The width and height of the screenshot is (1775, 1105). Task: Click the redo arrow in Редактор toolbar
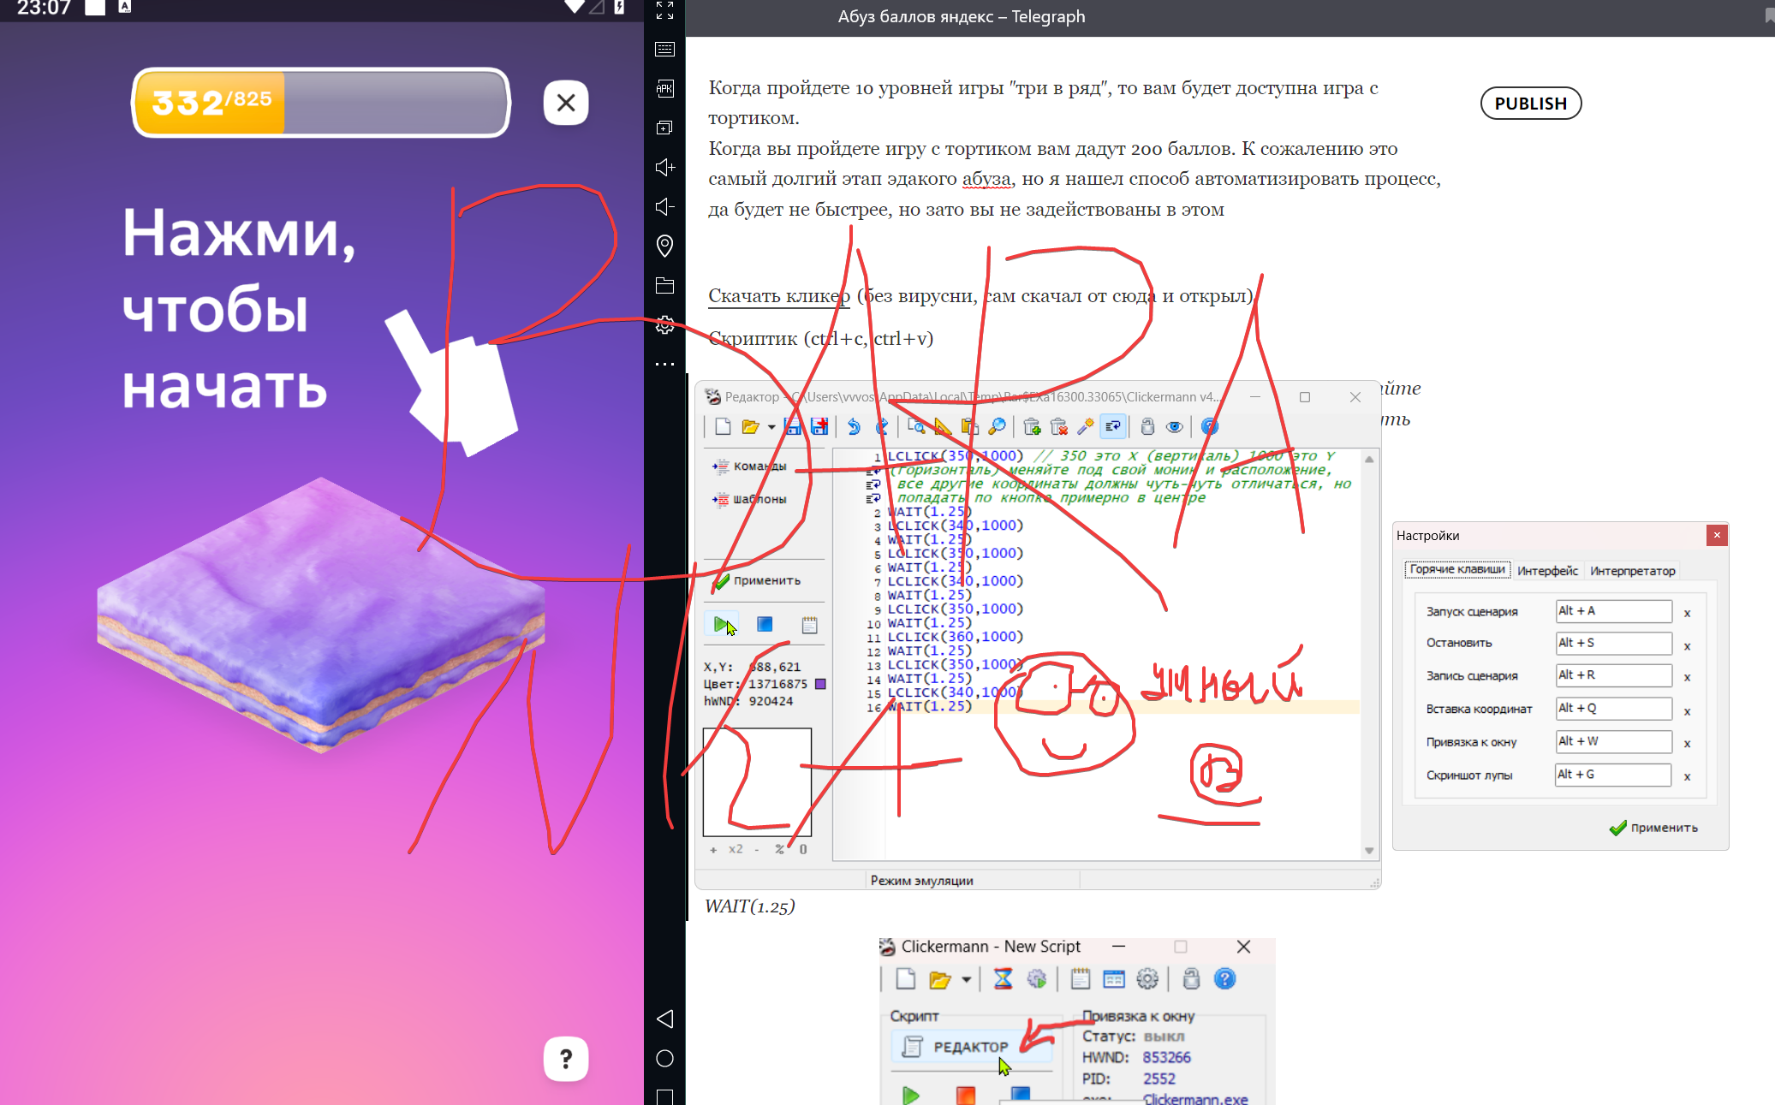click(881, 426)
